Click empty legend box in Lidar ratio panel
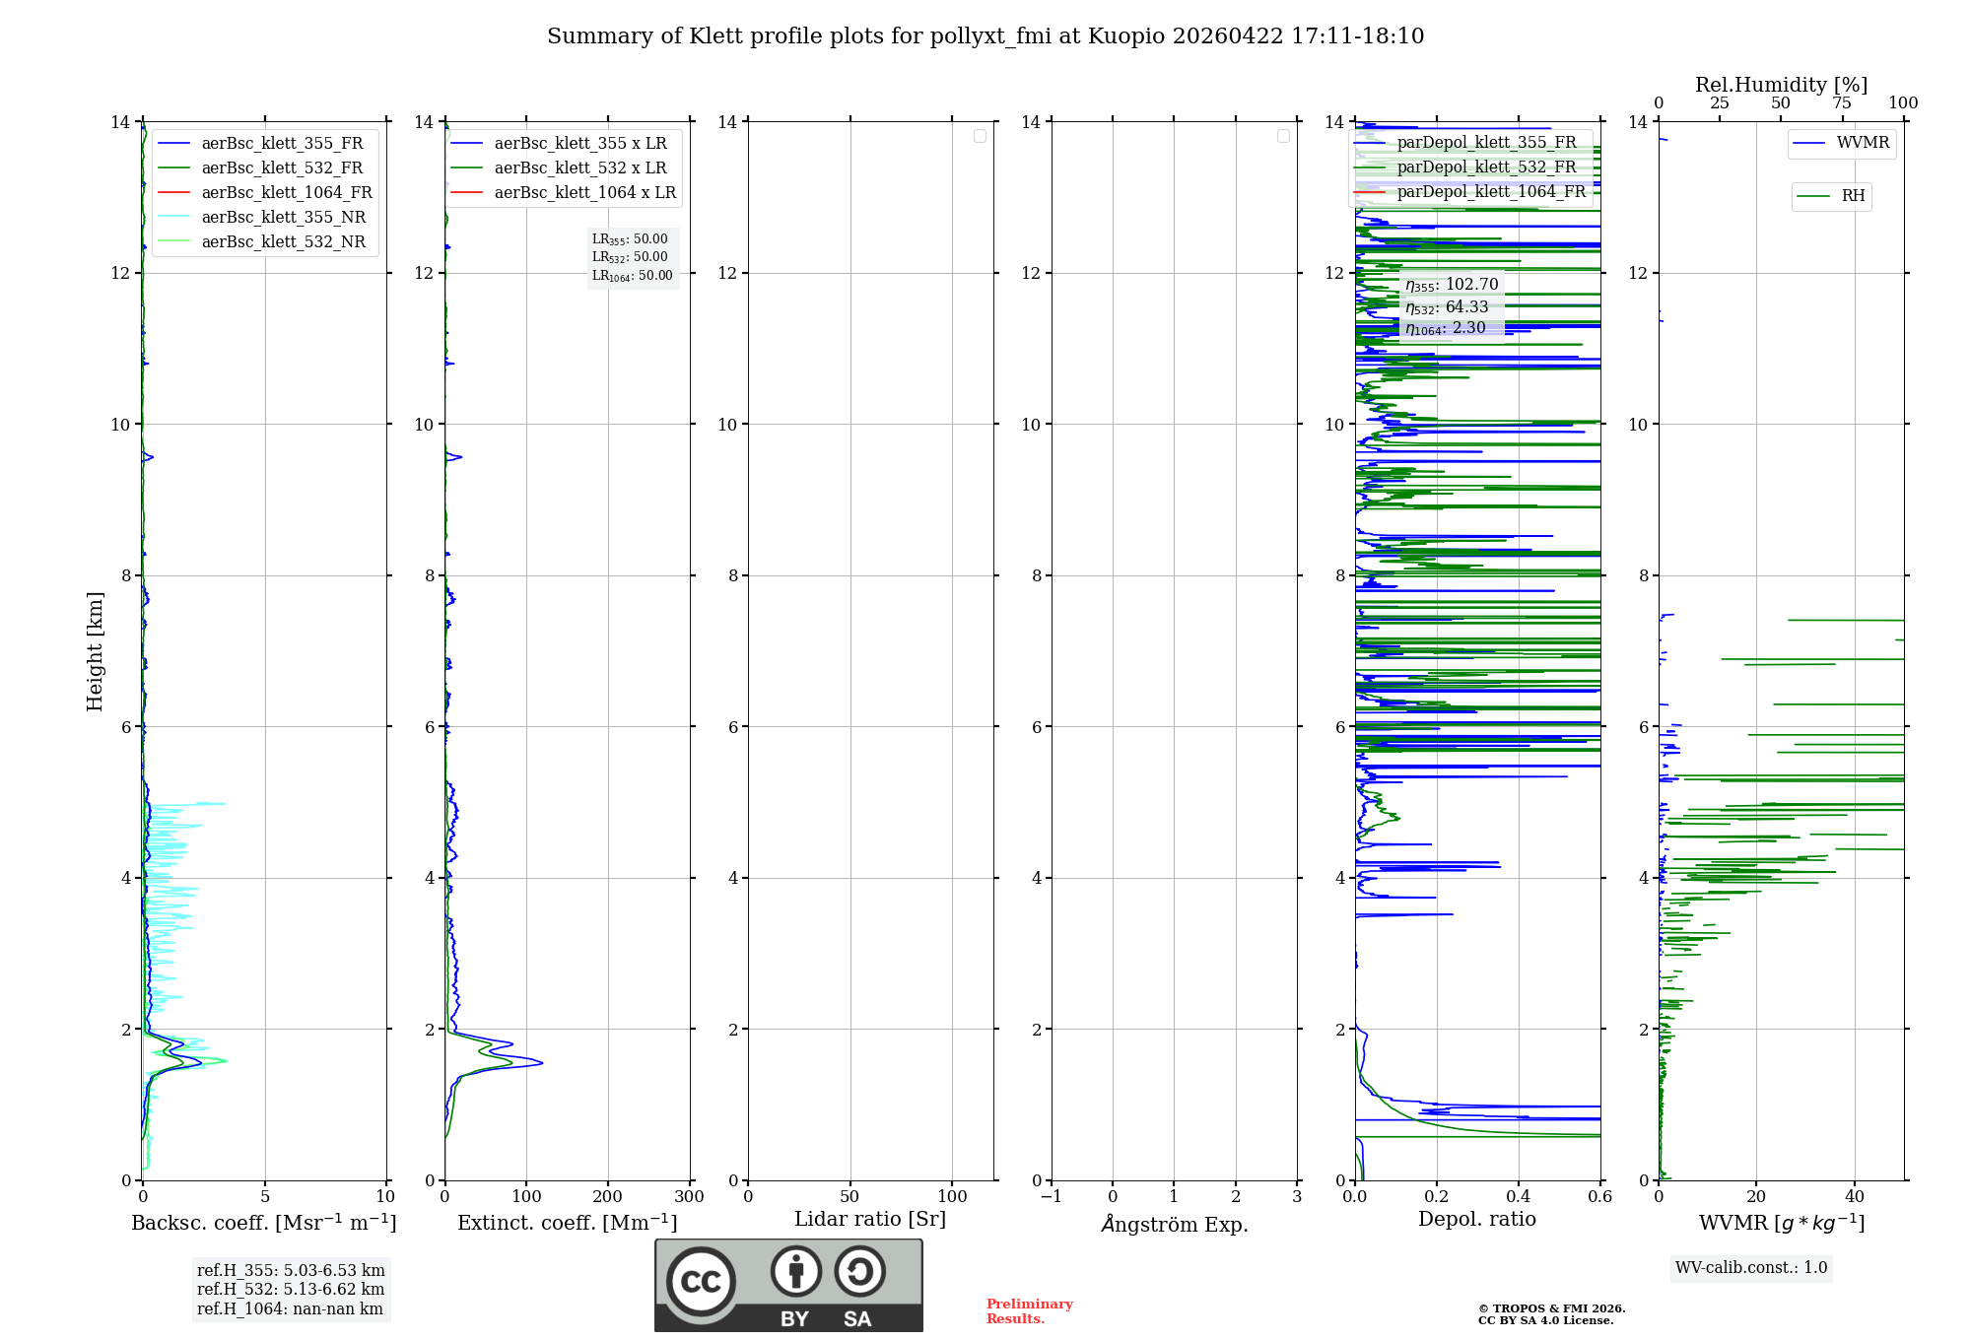 [980, 136]
